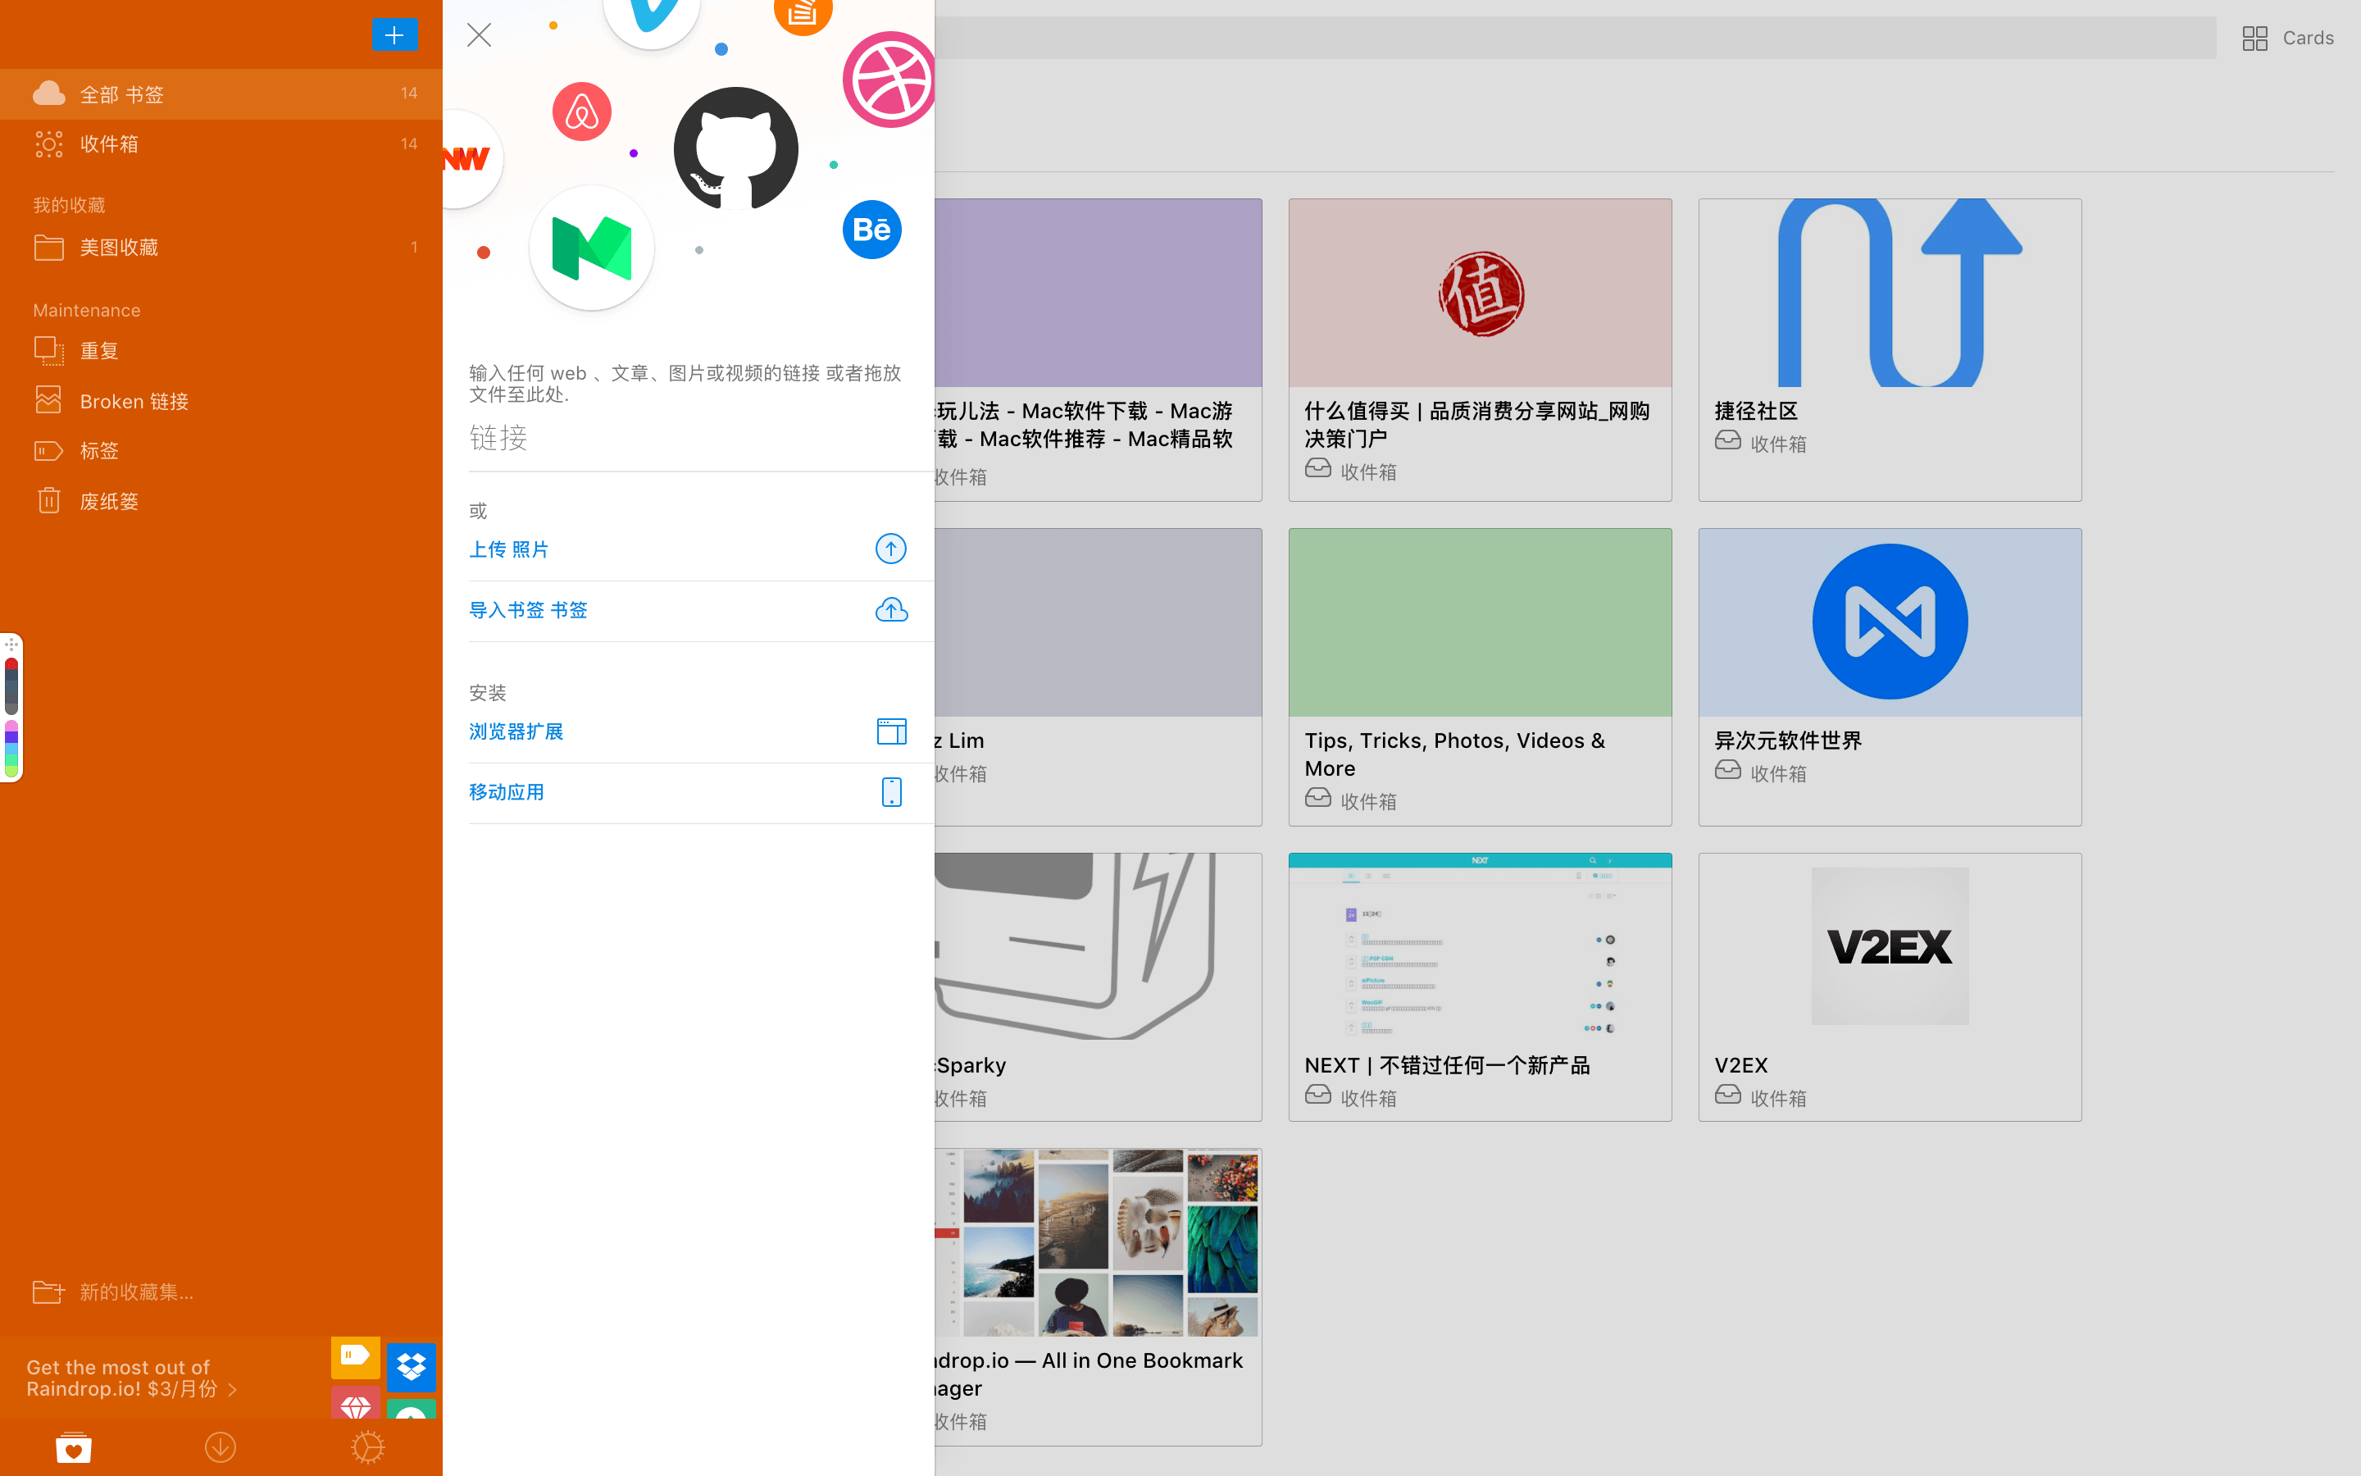Click folder icon next to 美图收藏
Viewport: 2361px width, 1476px height.
49,247
